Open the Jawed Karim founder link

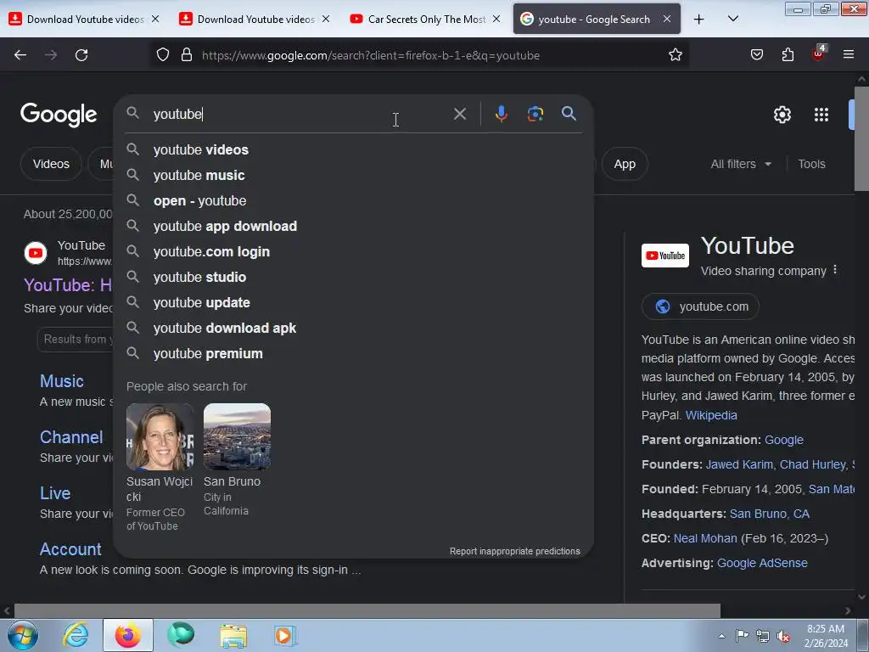coord(739,464)
